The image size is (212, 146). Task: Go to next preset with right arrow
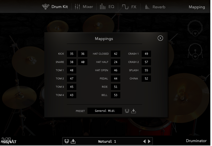(x=149, y=141)
